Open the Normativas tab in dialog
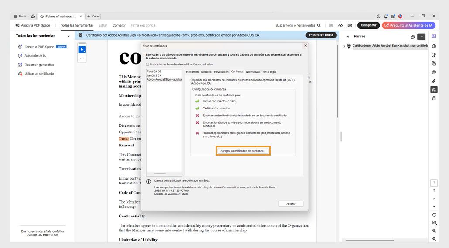The width and height of the screenshot is (449, 248). tap(253, 72)
